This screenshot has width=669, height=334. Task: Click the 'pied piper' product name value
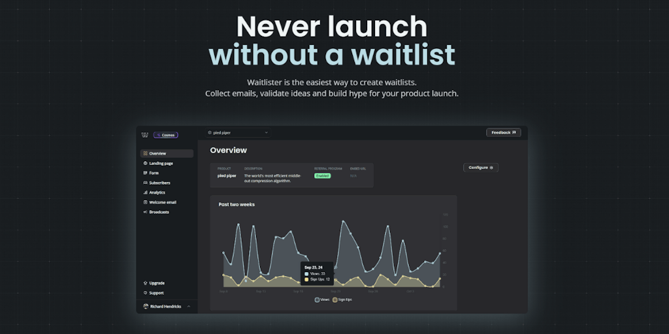(x=227, y=175)
